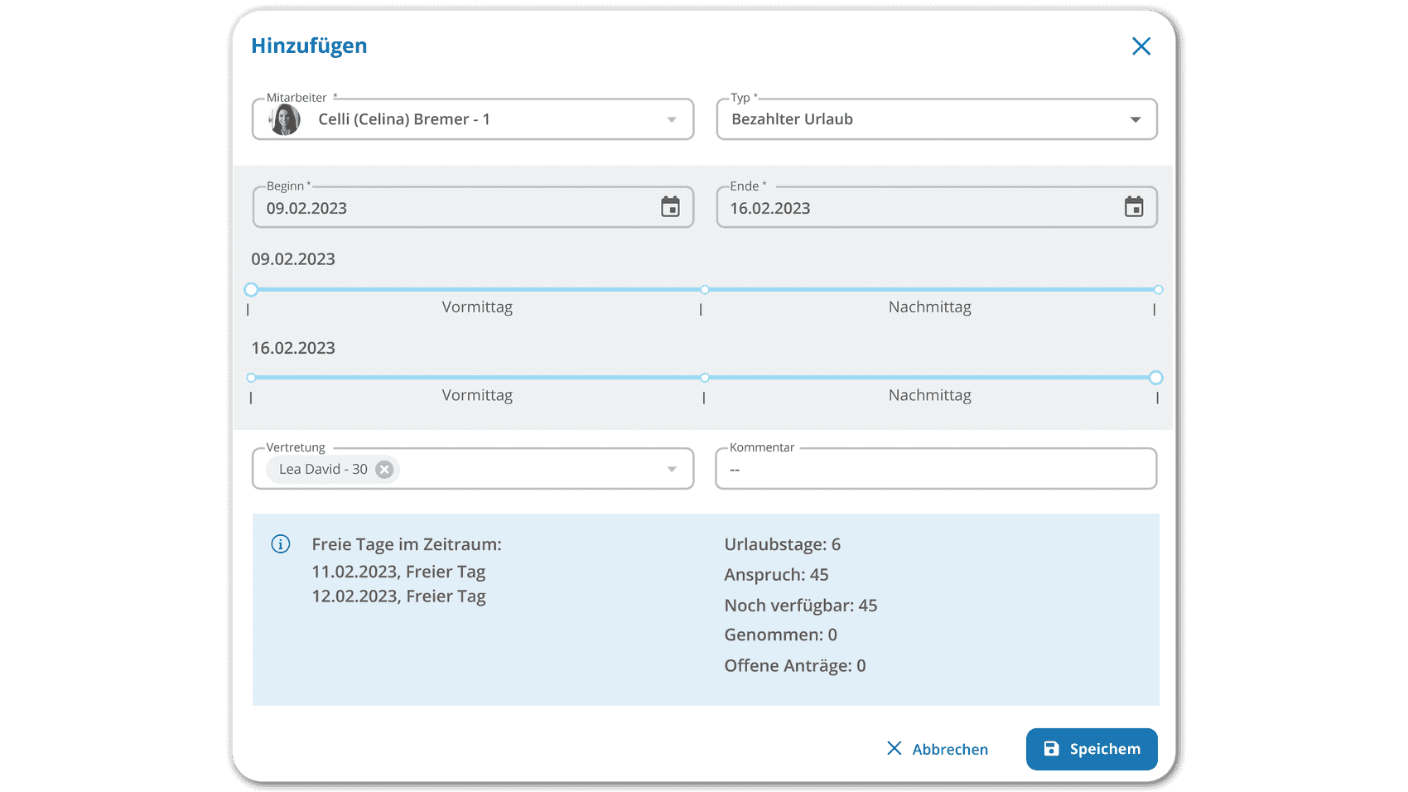The width and height of the screenshot is (1408, 792).
Task: Select Nachmittag label on 09.02.2023 slider
Action: [929, 307]
